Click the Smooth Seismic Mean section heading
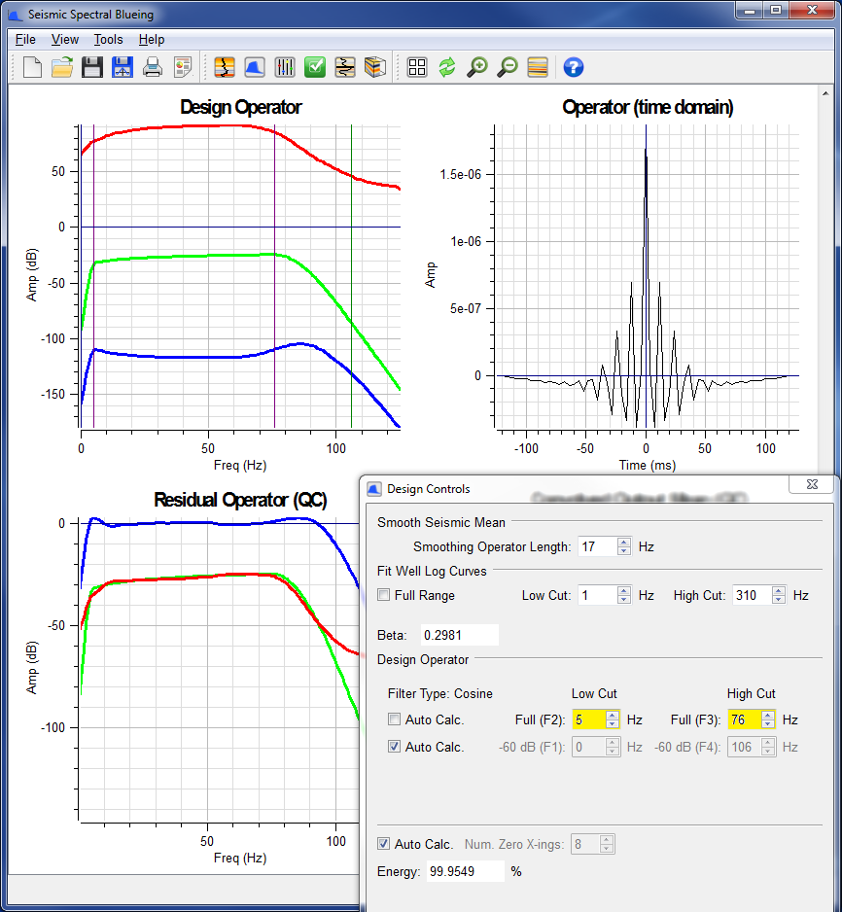This screenshot has width=842, height=912. (441, 522)
